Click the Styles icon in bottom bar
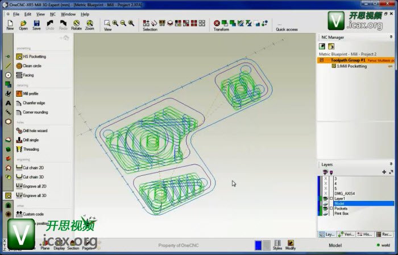398x255 pixels. [x=277, y=245]
